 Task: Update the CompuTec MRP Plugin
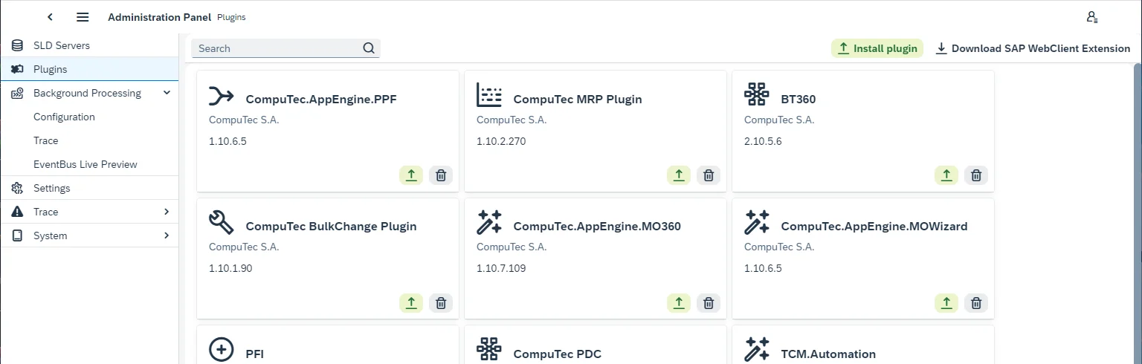pyautogui.click(x=678, y=175)
